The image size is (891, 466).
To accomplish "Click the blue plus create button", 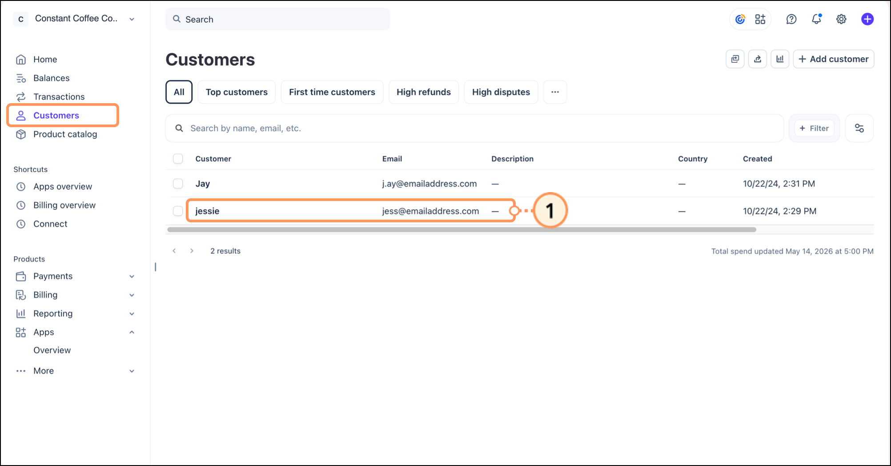I will [x=867, y=19].
